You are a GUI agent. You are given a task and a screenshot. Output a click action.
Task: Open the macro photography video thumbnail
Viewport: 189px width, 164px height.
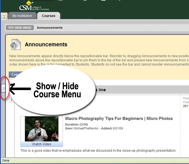coord(42,129)
